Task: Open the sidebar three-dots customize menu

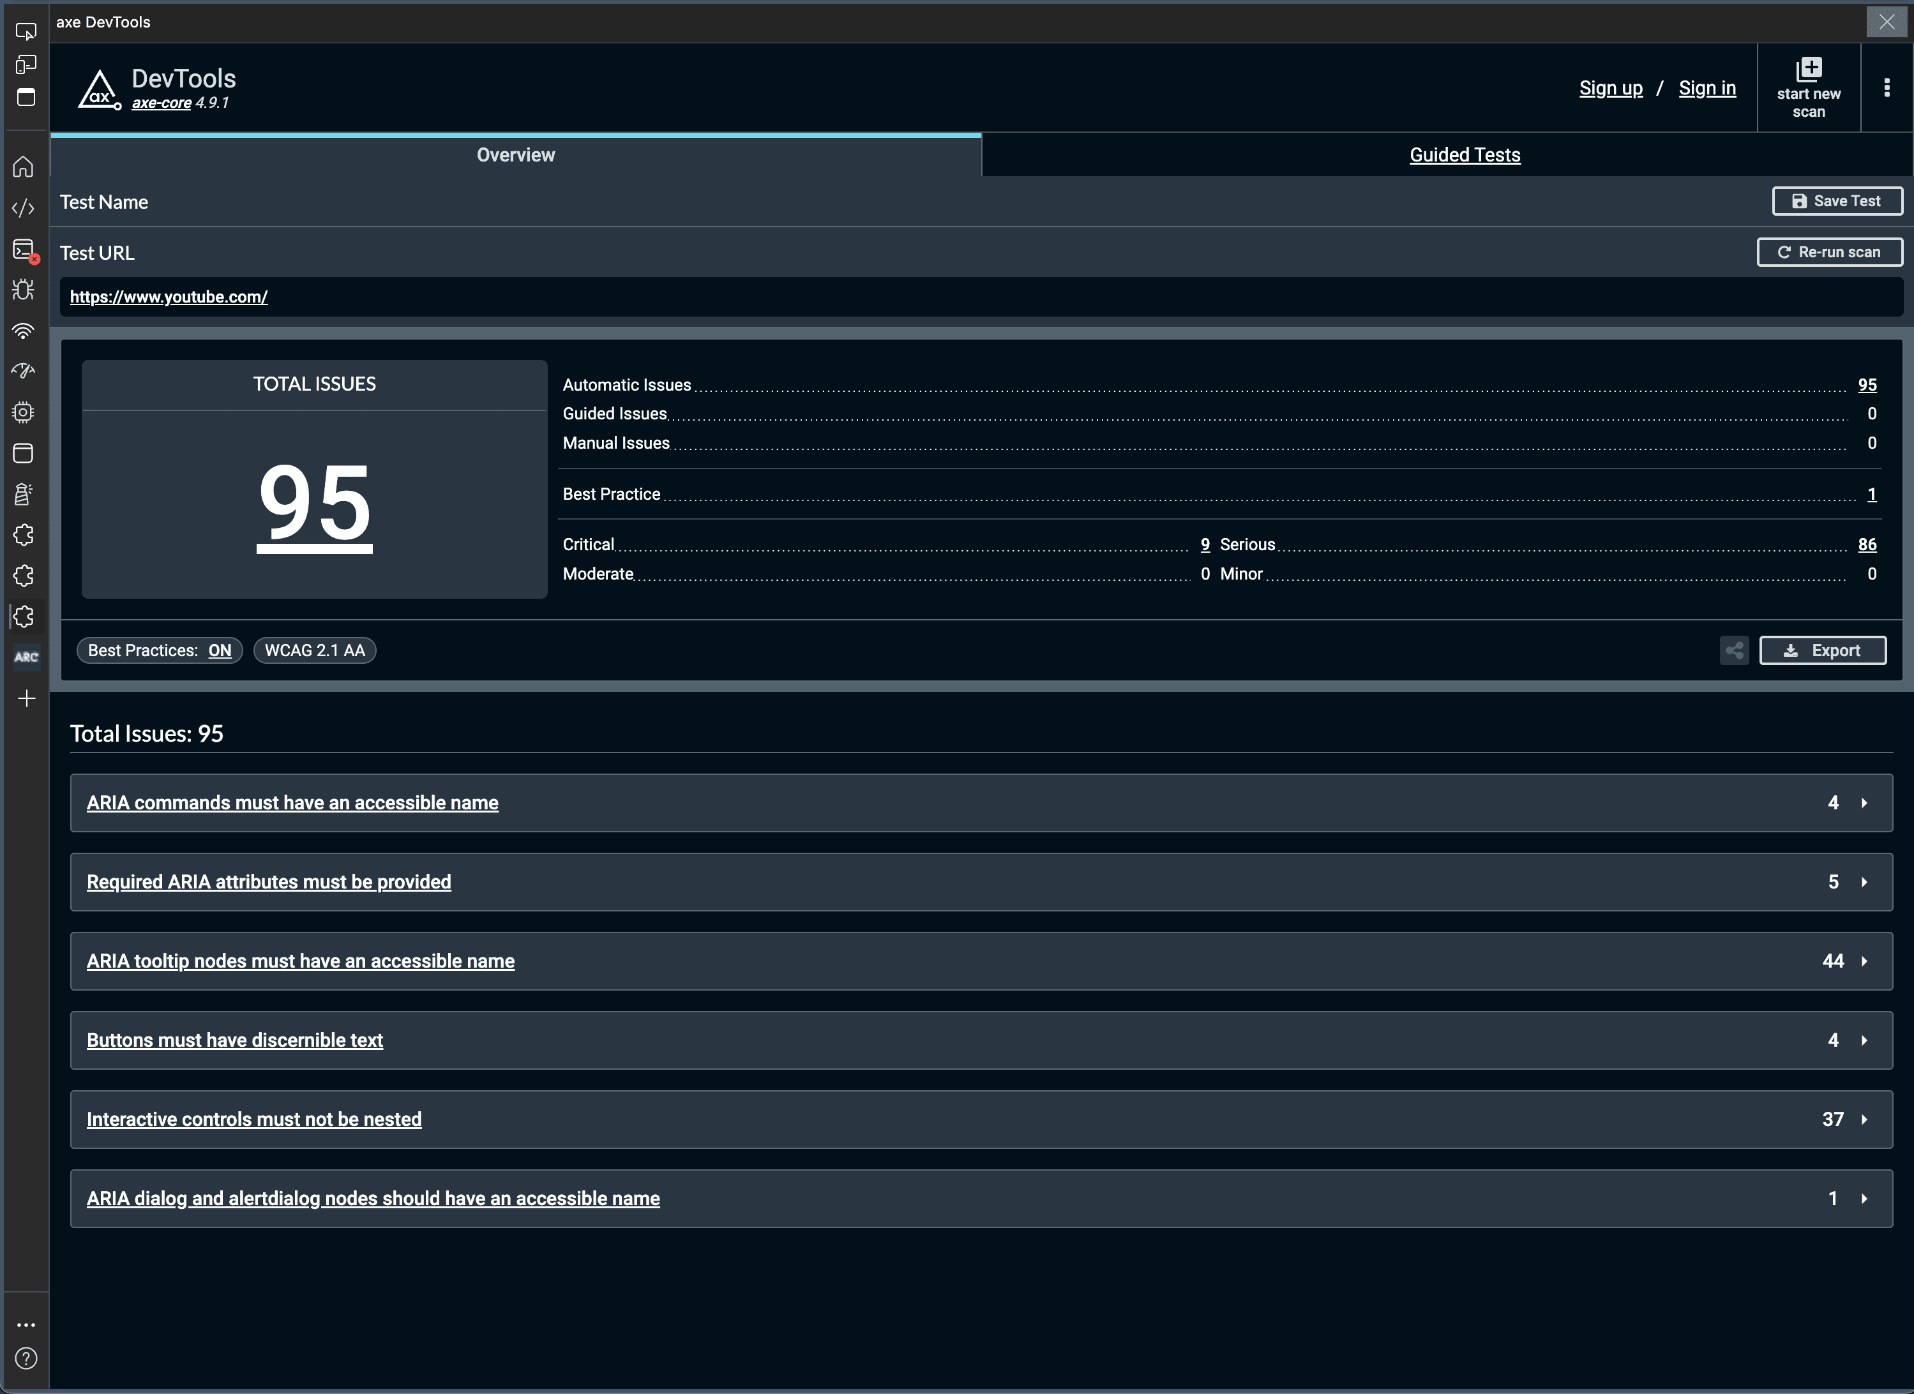Action: pyautogui.click(x=26, y=1325)
